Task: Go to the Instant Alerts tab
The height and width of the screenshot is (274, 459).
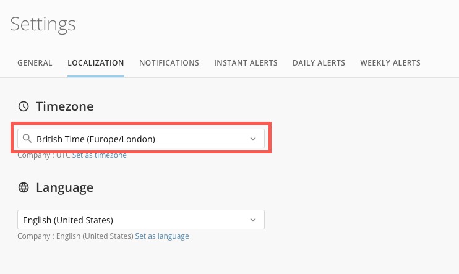Action: 246,63
